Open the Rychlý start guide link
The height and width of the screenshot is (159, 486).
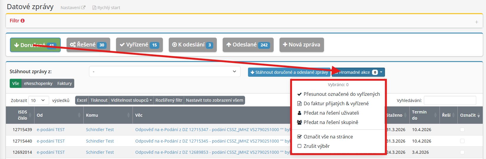coord(106,8)
